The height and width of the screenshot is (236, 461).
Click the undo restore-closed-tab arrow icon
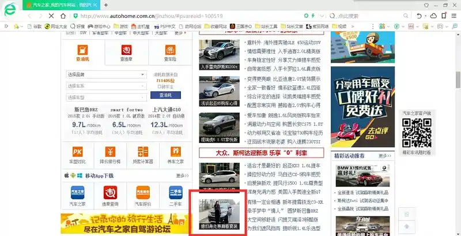point(420,16)
